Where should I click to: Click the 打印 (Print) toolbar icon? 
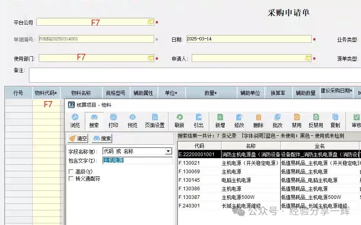pos(113,121)
